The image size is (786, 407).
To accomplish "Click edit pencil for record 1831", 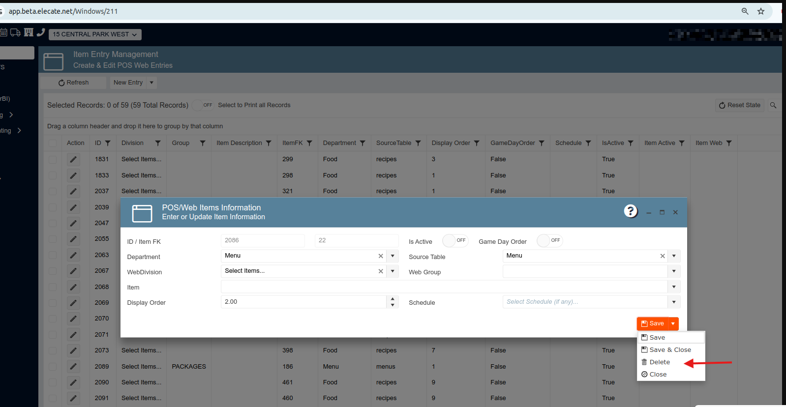I will [73, 159].
